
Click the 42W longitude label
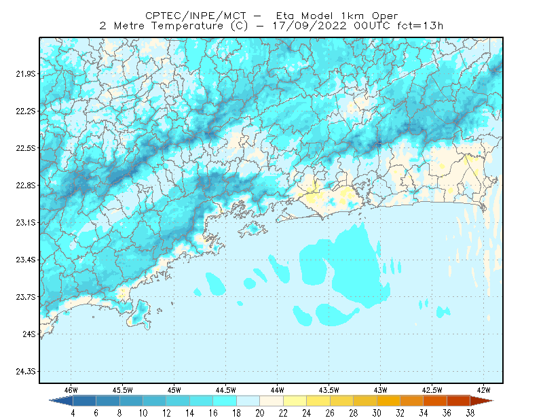tap(484, 390)
